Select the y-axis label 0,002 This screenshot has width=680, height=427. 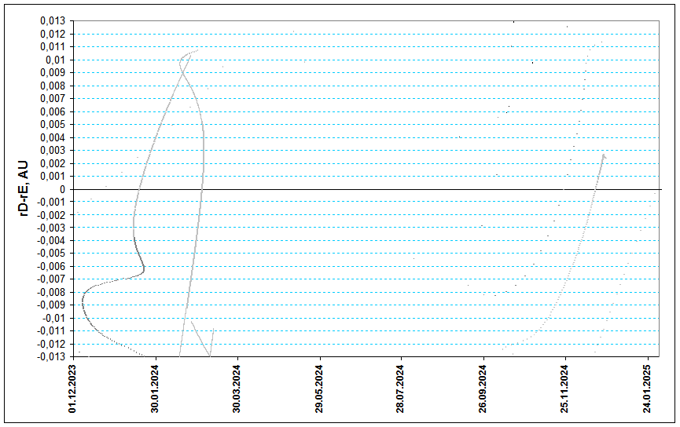(53, 163)
